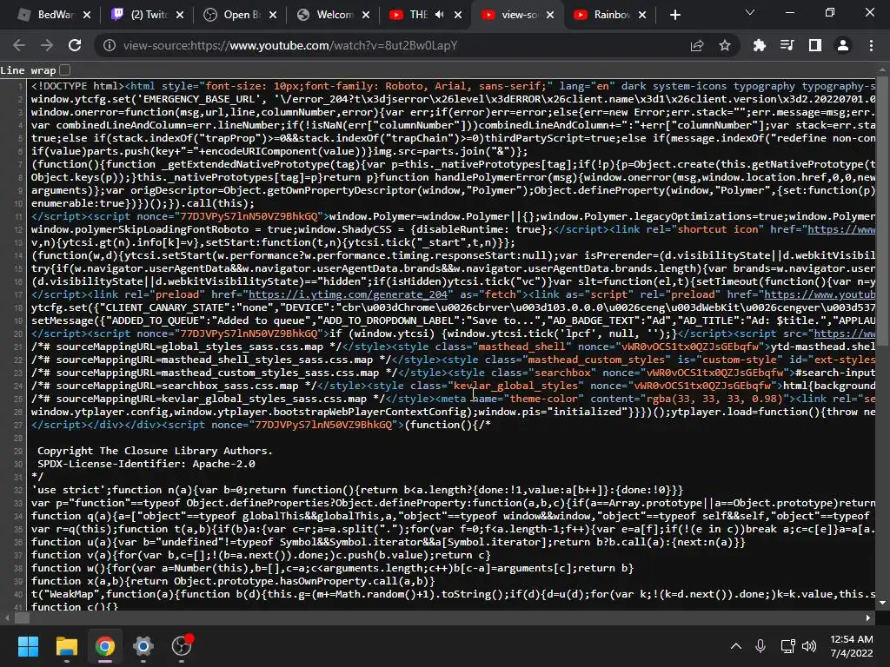
Task: Close the Twitch tab
Action: pyautogui.click(x=180, y=15)
